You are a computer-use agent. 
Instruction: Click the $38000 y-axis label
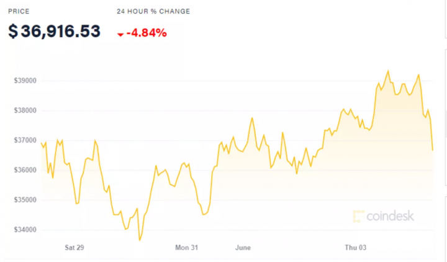[x=25, y=110]
